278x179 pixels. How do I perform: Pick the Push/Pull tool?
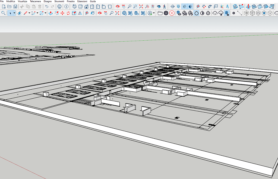(x=50, y=13)
